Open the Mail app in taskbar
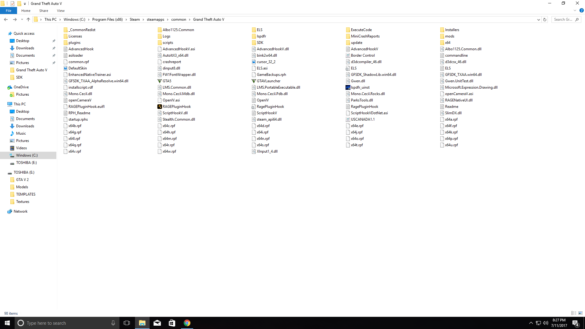 [x=157, y=323]
